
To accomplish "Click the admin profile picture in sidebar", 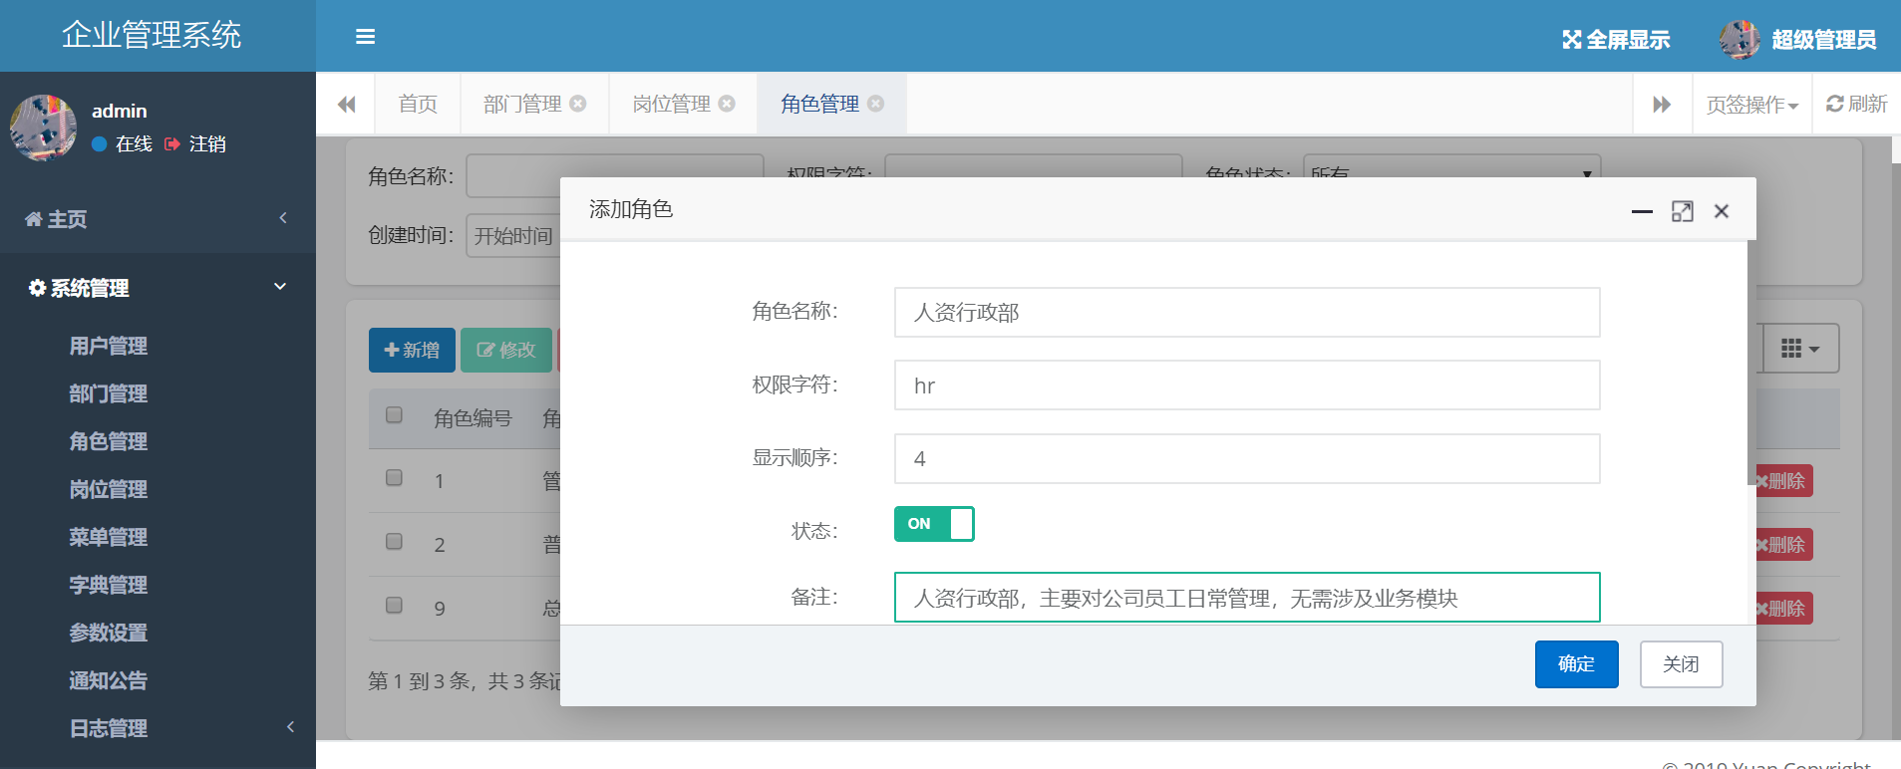I will [x=43, y=128].
